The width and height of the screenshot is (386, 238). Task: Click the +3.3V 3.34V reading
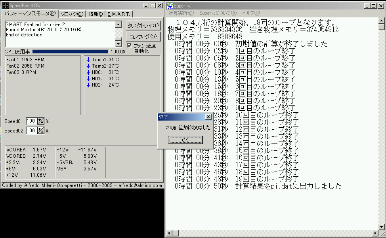[x=26, y=162]
